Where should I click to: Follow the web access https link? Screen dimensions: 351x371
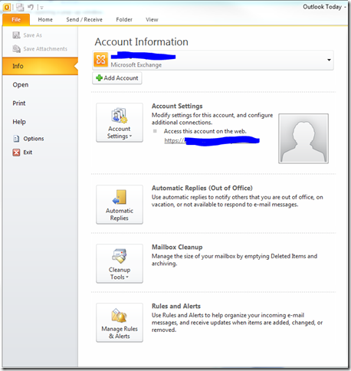pos(212,140)
